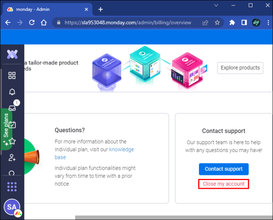
Task: Close the monday - Admin tab
Action: tap(86, 9)
